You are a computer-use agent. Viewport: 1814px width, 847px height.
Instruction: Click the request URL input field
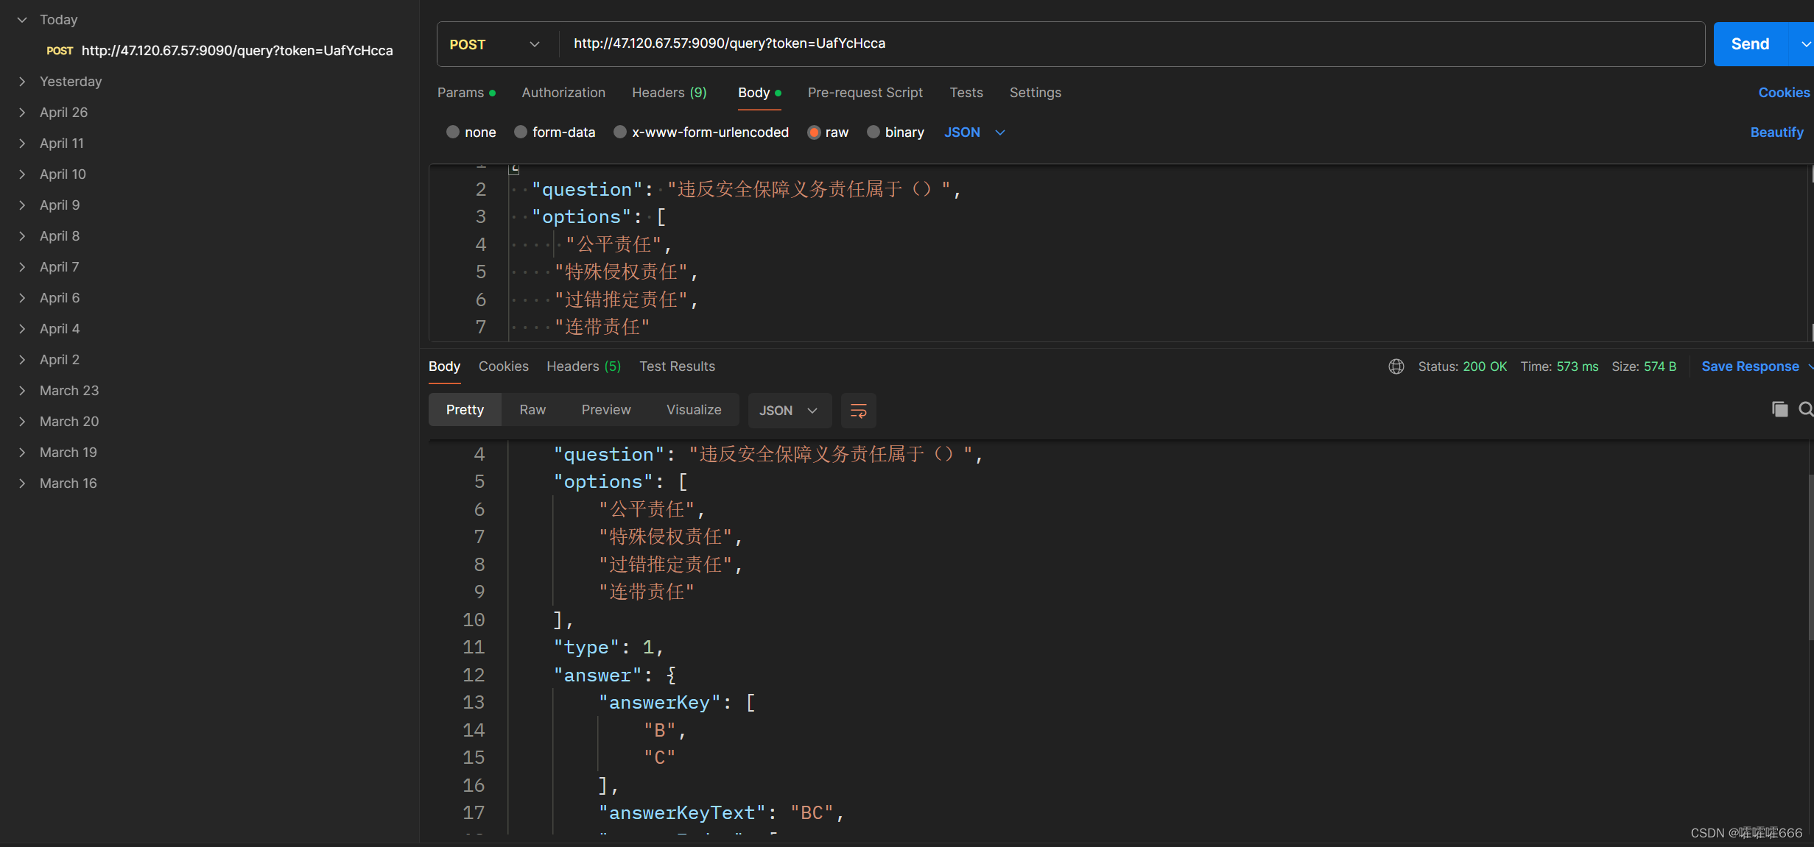1105,44
